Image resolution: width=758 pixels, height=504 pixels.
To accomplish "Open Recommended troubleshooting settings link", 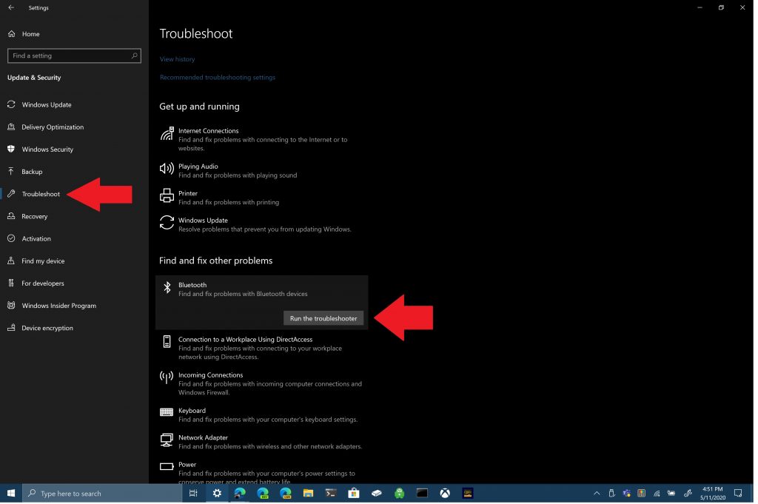I will click(218, 77).
